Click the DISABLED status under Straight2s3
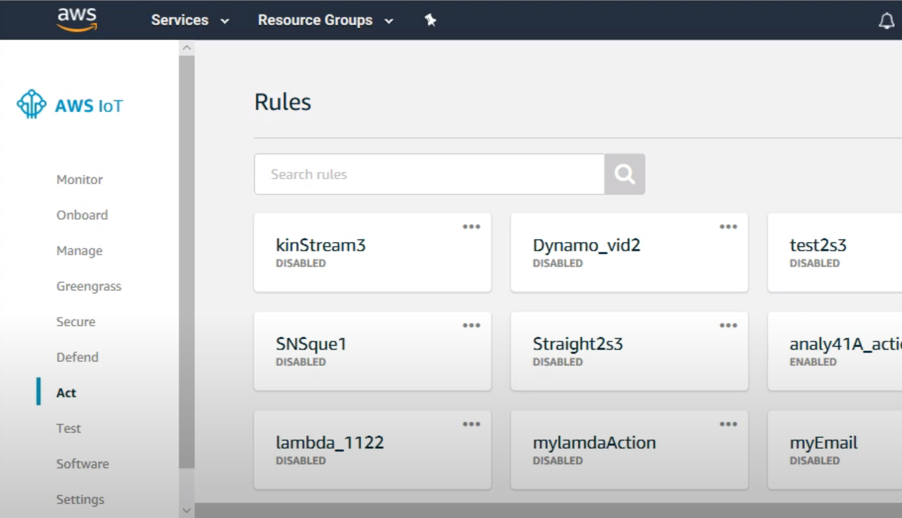The width and height of the screenshot is (902, 518). pos(557,362)
